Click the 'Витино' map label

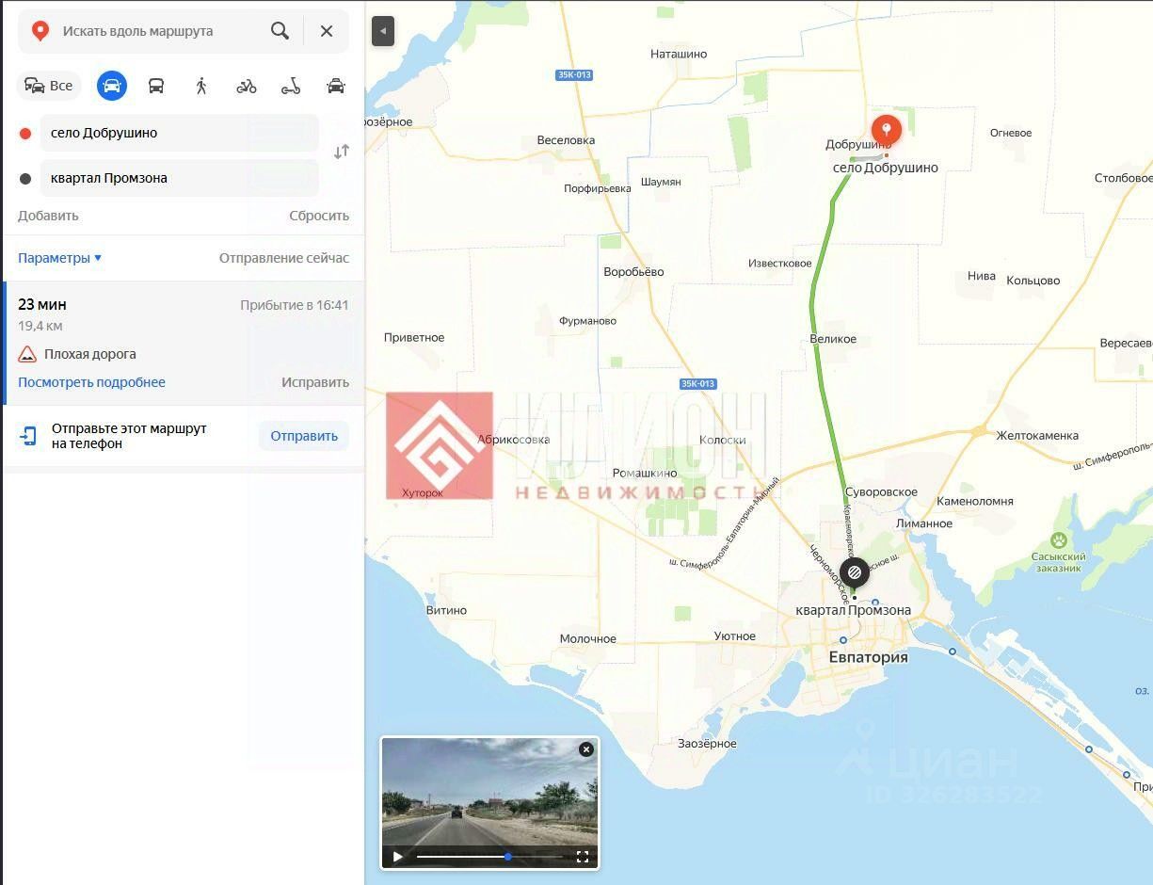click(446, 610)
